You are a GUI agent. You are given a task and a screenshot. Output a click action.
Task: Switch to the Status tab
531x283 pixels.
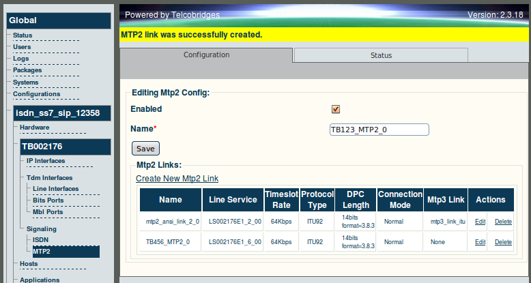pos(381,55)
